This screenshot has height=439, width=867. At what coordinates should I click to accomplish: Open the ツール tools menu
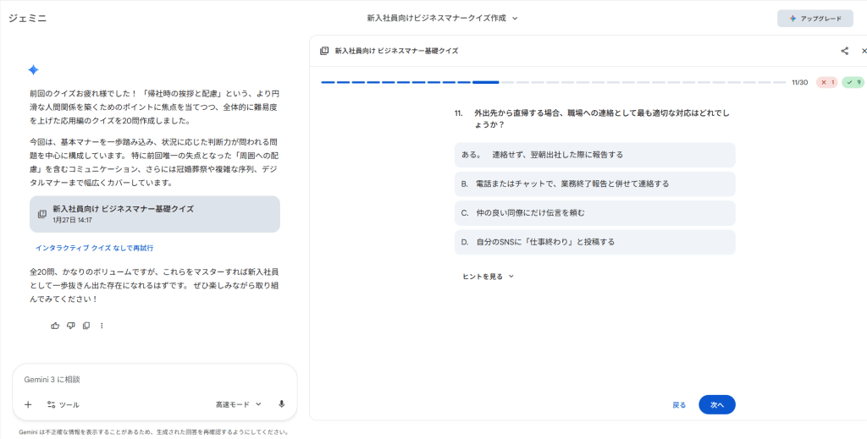(x=64, y=404)
